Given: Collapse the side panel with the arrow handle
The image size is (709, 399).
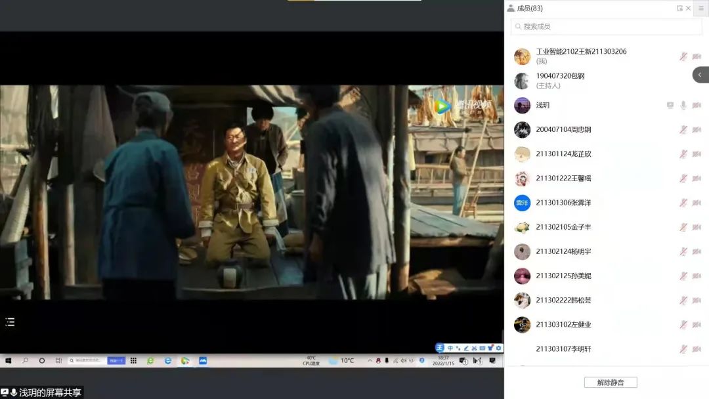Looking at the screenshot, I should 700,75.
